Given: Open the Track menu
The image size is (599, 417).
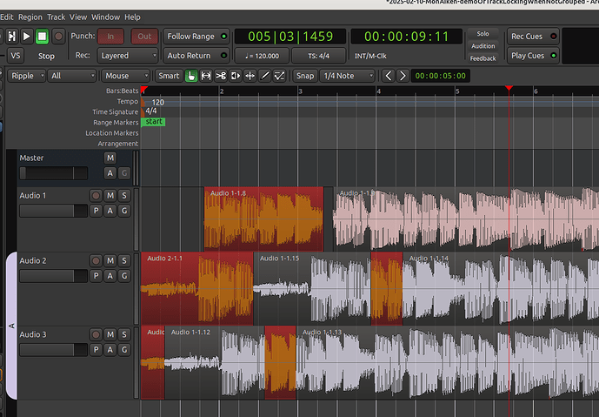Looking at the screenshot, I should pos(56,17).
